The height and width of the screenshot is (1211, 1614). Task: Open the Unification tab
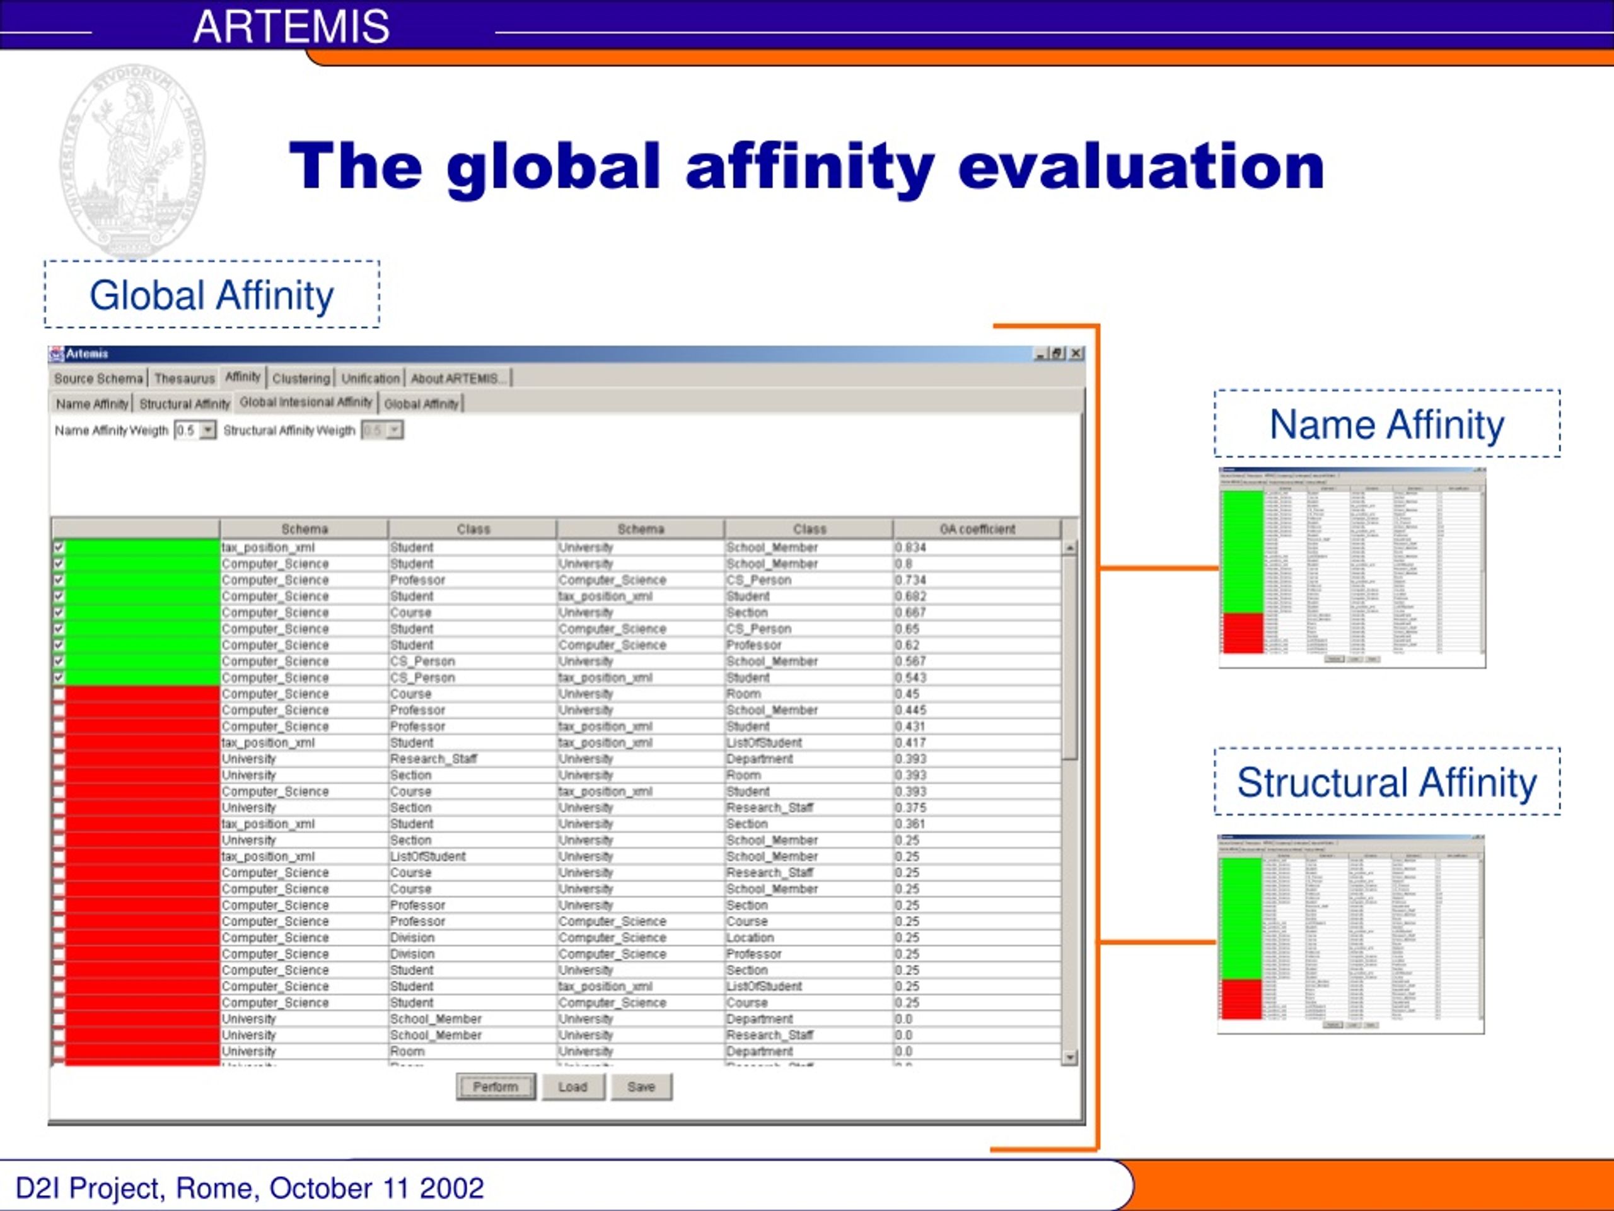point(371,378)
